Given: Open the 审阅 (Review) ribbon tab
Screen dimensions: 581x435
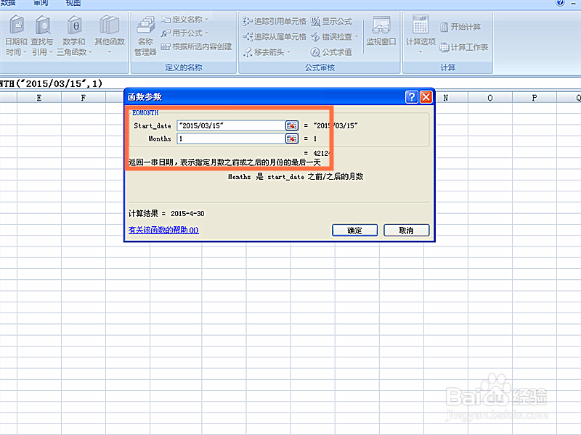Looking at the screenshot, I should 41,4.
